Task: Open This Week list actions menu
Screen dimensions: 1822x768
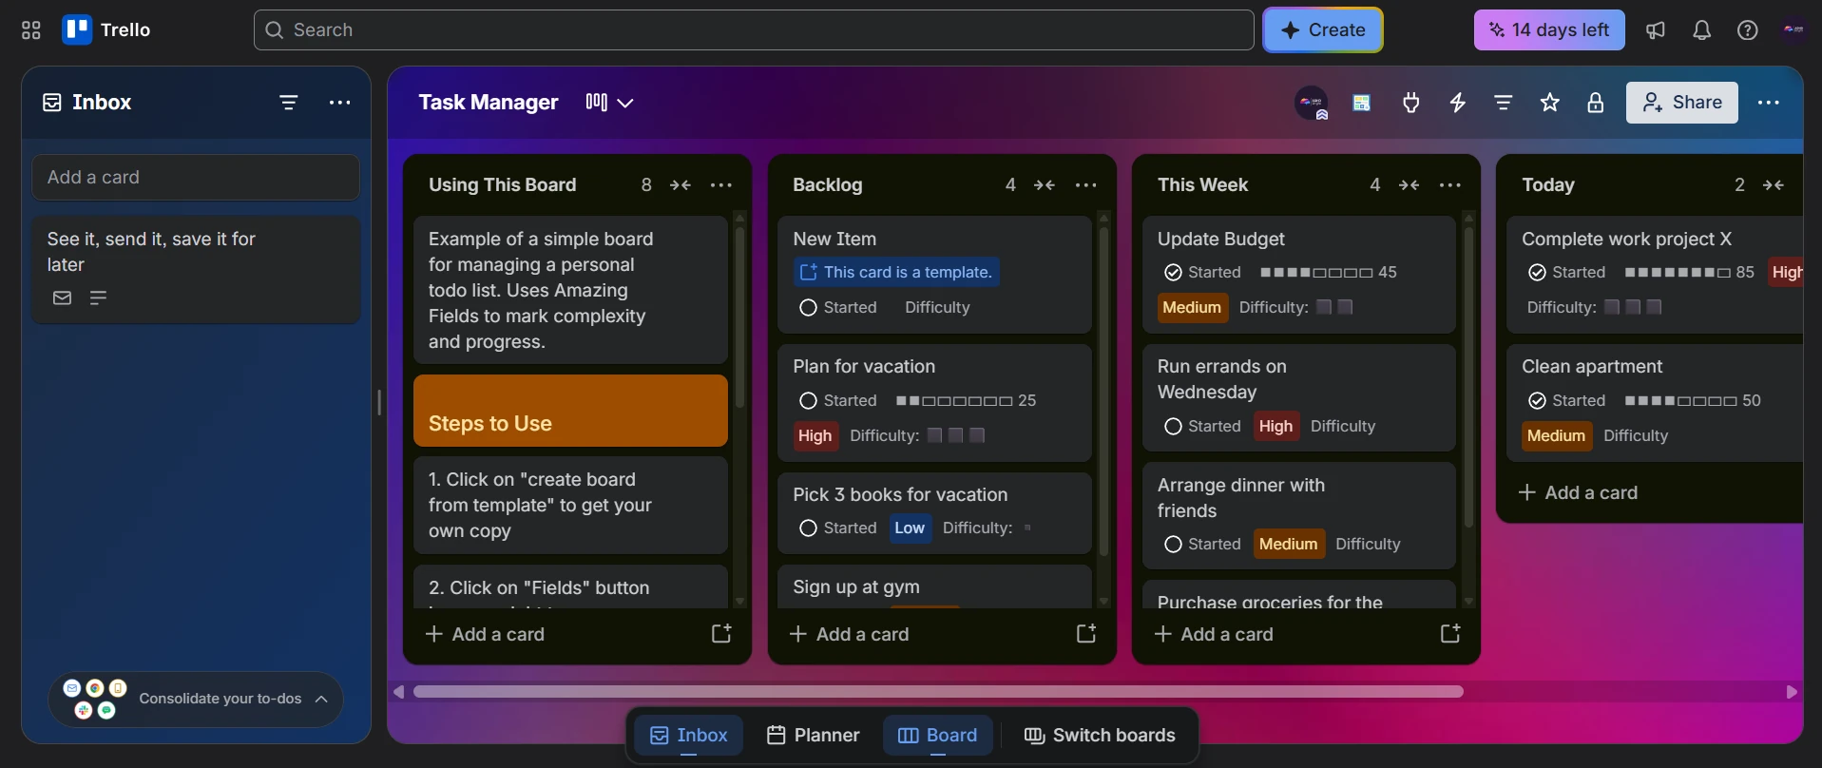Action: pos(1450,185)
